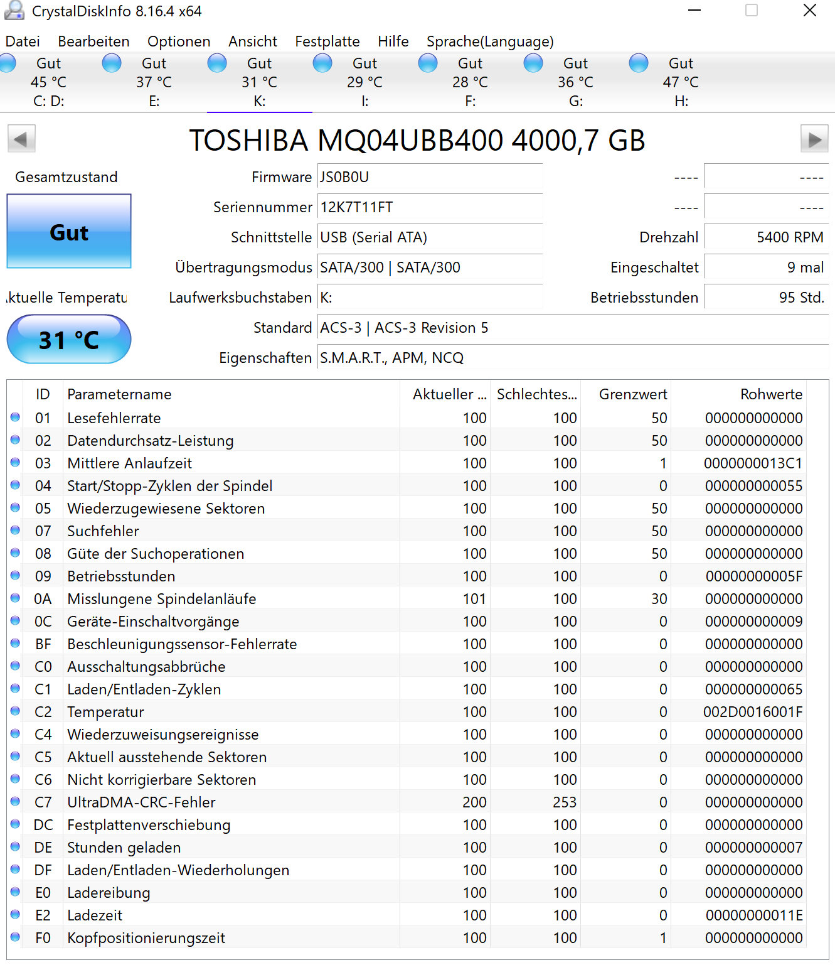Select the C: D: drive health orb
Viewport: 835px width, 965px height.
coord(7,63)
